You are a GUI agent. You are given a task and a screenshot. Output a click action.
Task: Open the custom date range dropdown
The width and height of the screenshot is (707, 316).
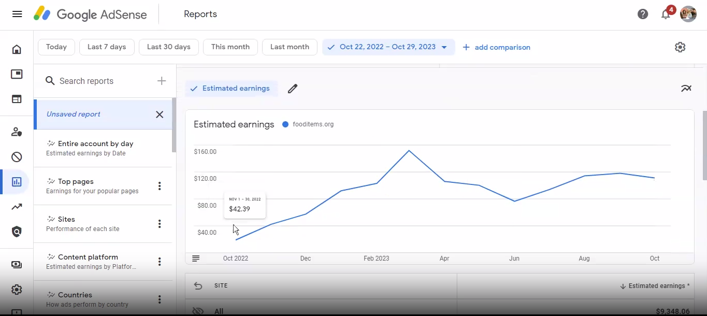(x=388, y=47)
